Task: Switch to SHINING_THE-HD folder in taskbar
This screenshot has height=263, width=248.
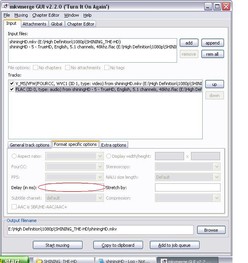Action: point(64,260)
